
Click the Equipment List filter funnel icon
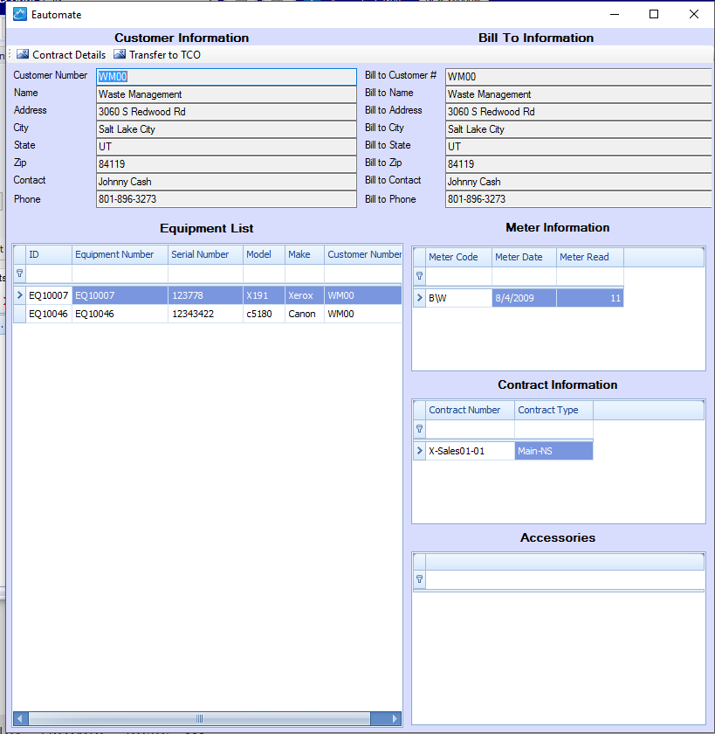19,273
